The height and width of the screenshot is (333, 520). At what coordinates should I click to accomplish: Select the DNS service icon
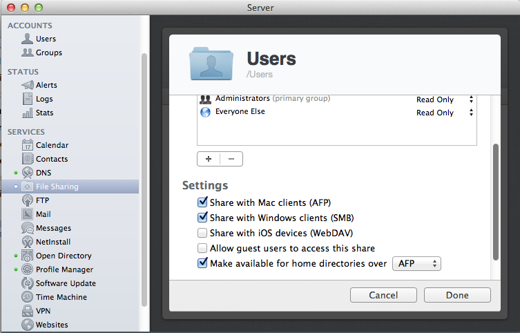click(x=28, y=173)
